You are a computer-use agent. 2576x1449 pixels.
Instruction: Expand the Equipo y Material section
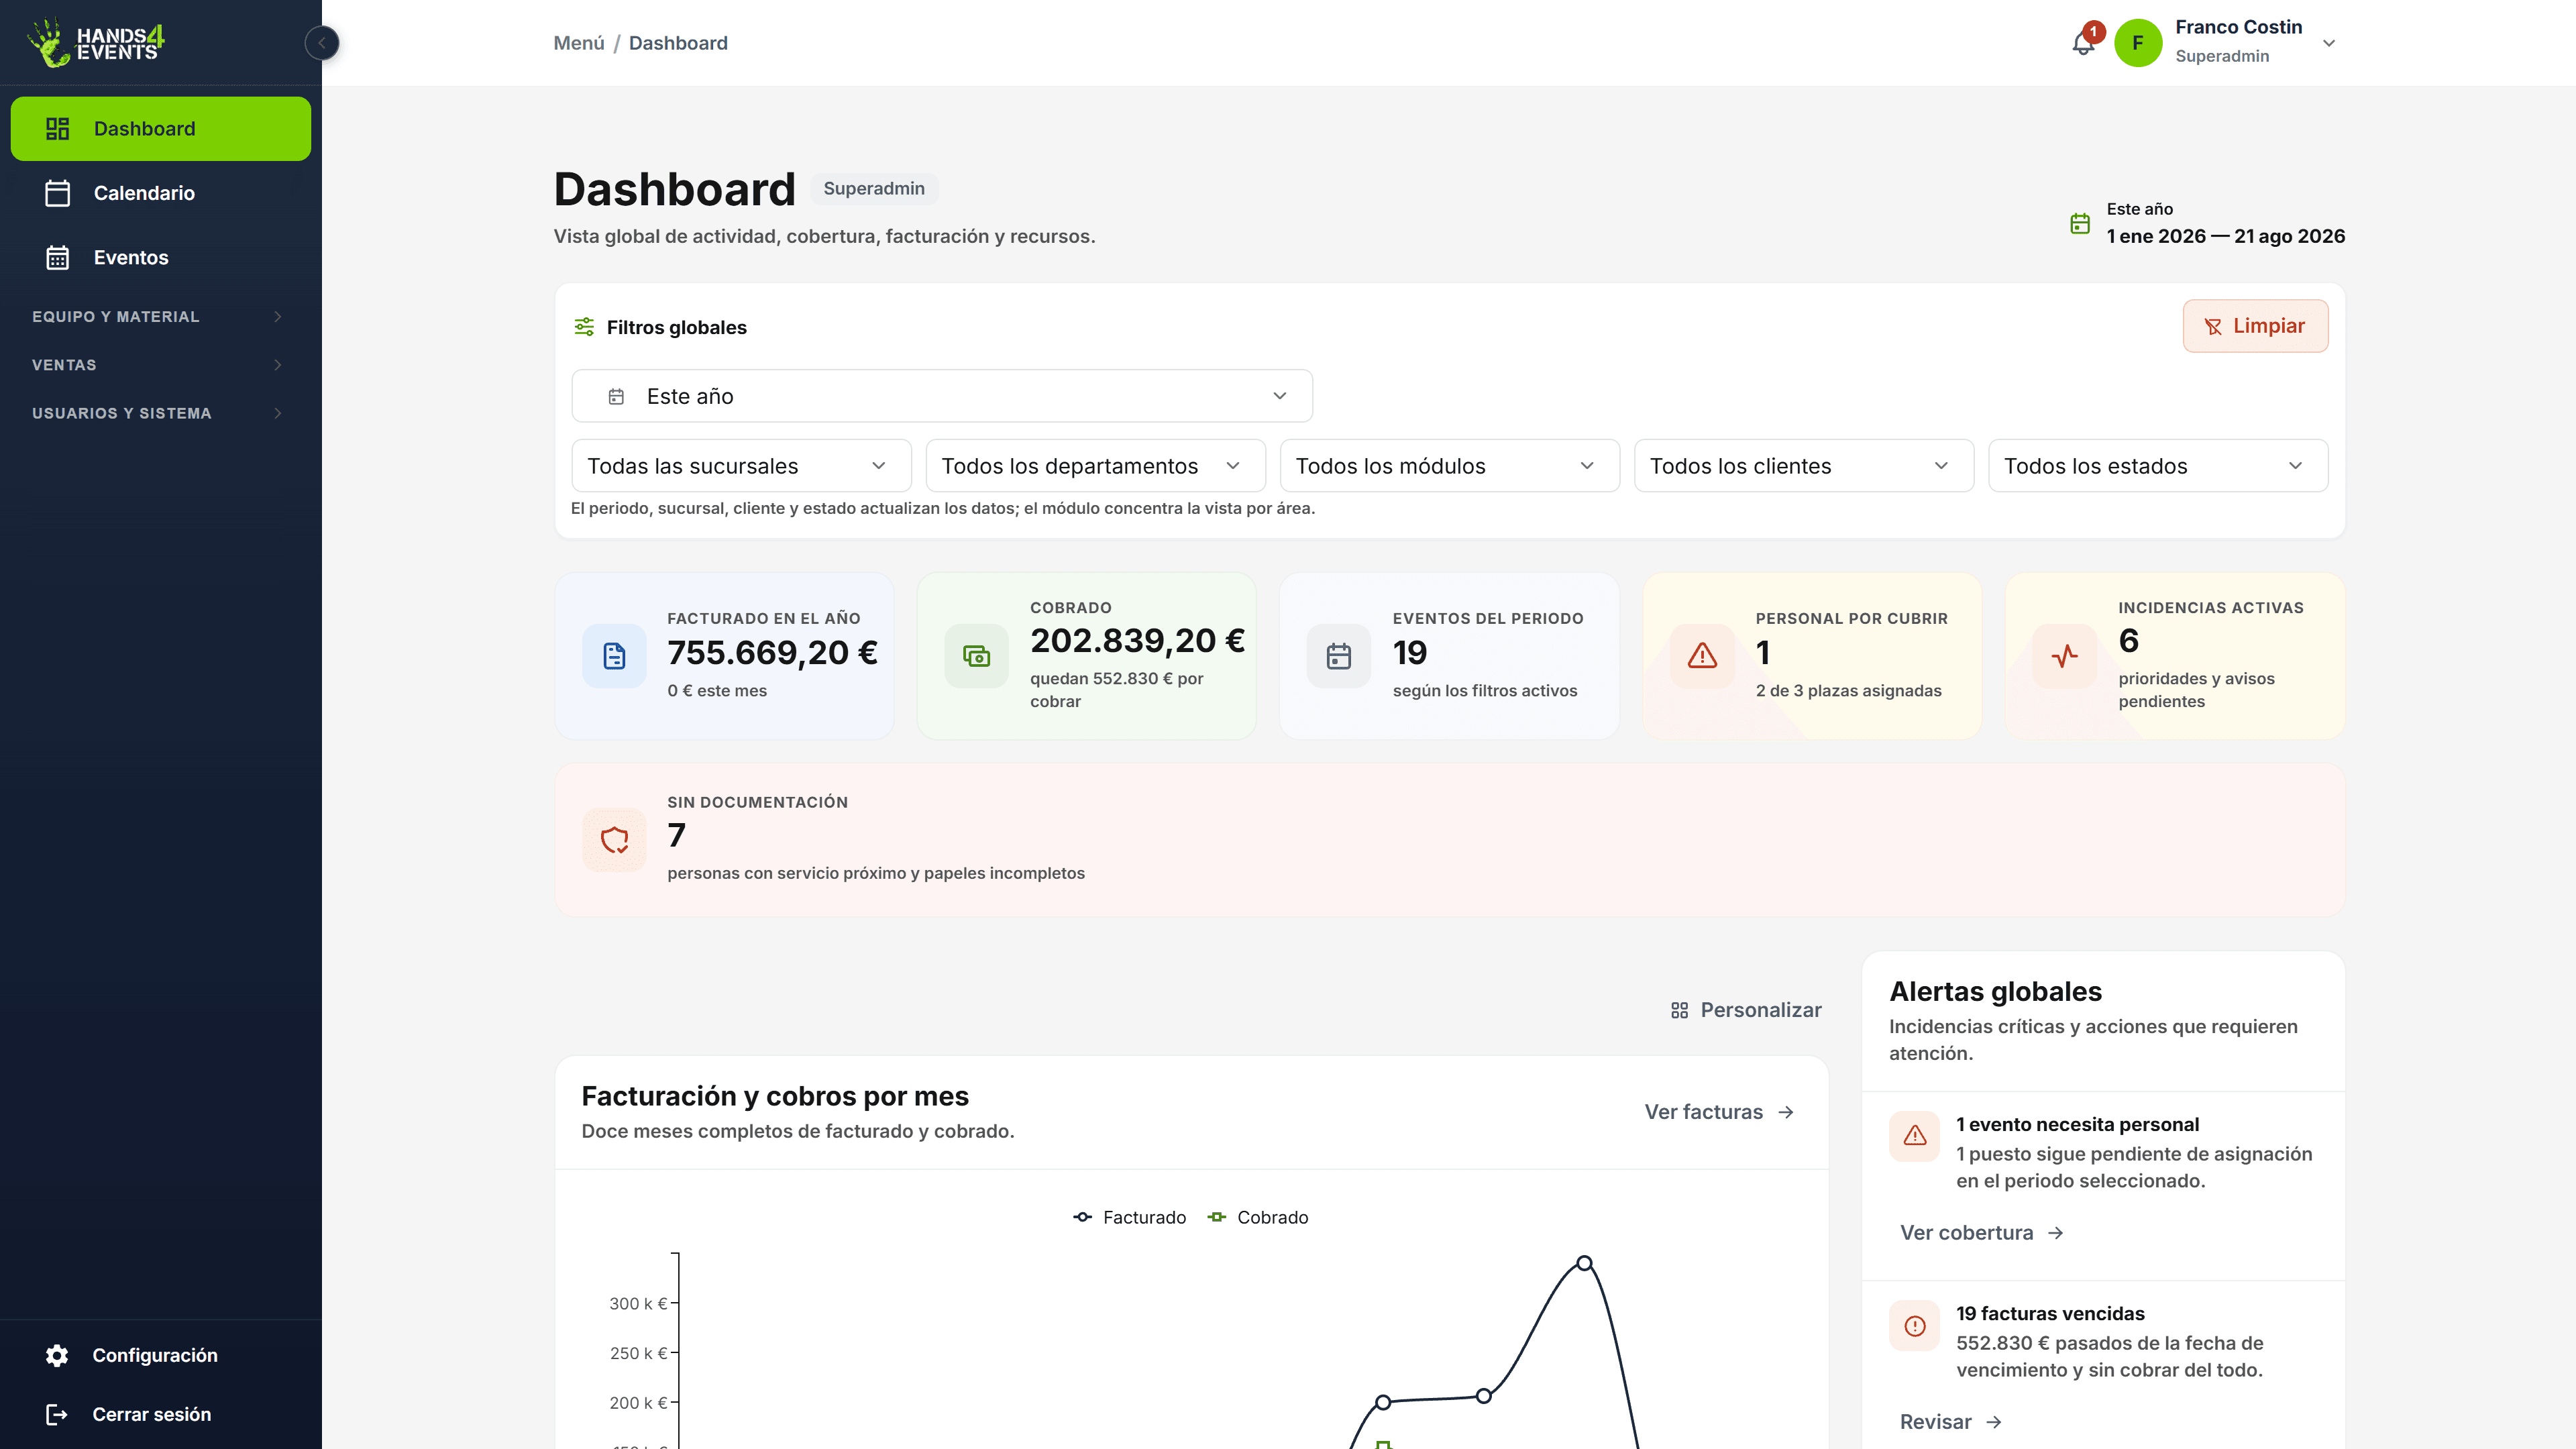tap(160, 317)
